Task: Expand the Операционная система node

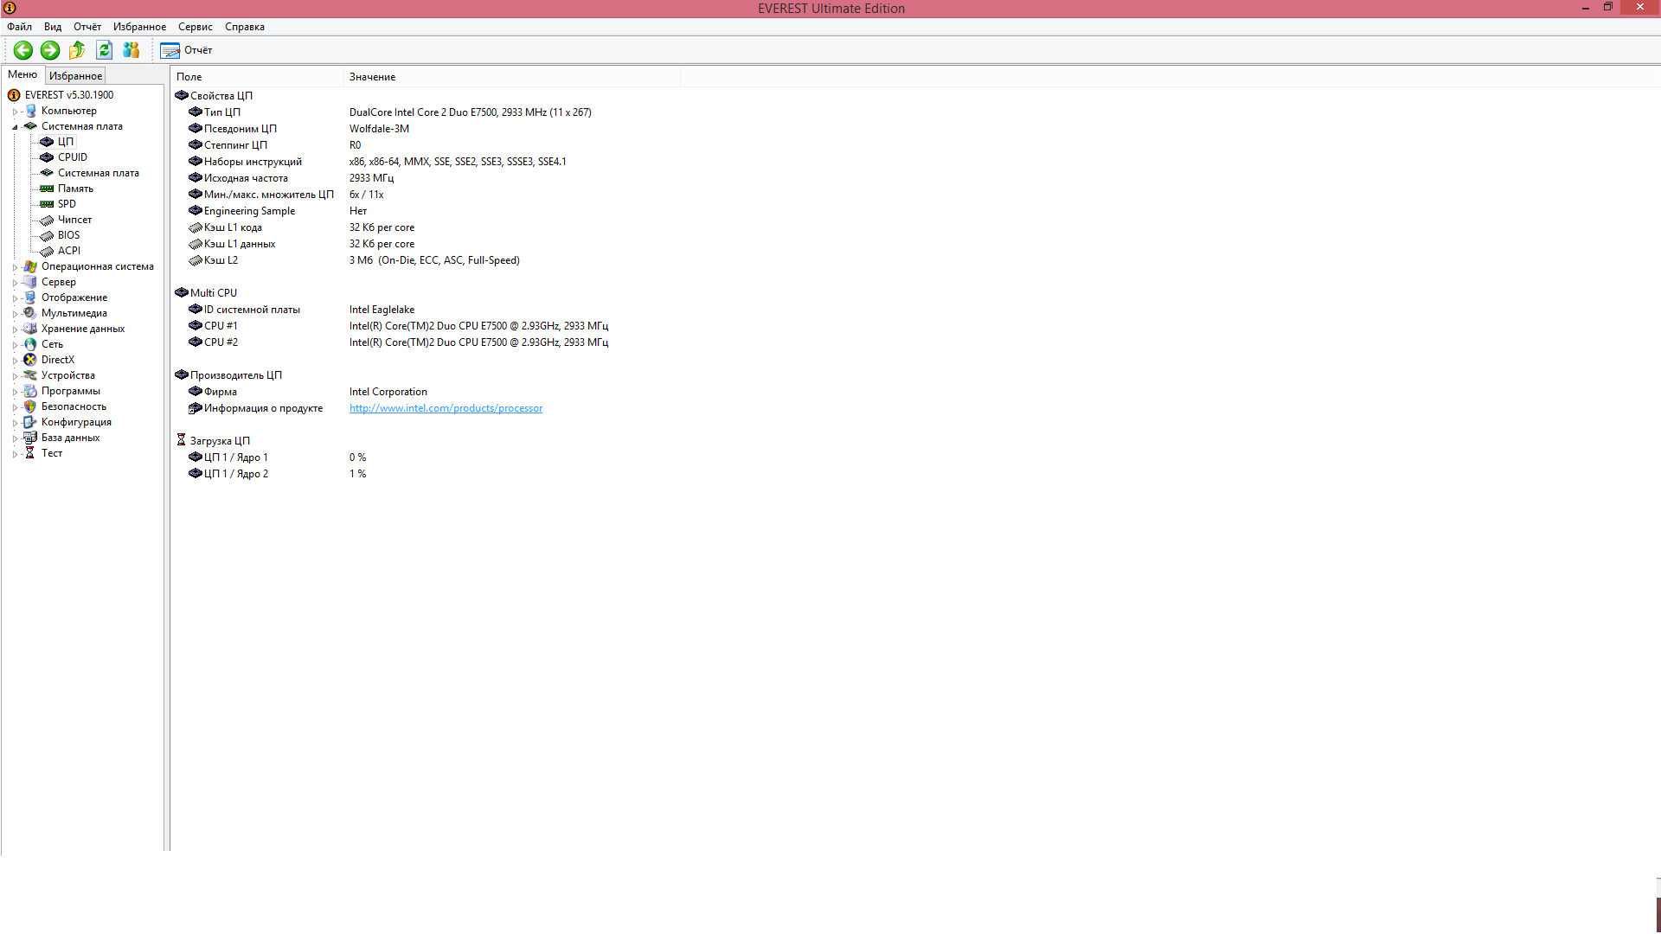Action: tap(15, 267)
